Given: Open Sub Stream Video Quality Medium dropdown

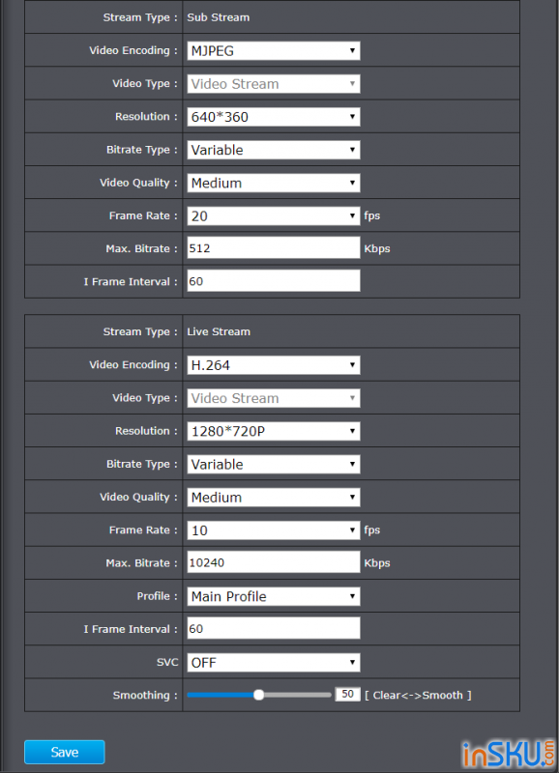Looking at the screenshot, I should click(274, 183).
